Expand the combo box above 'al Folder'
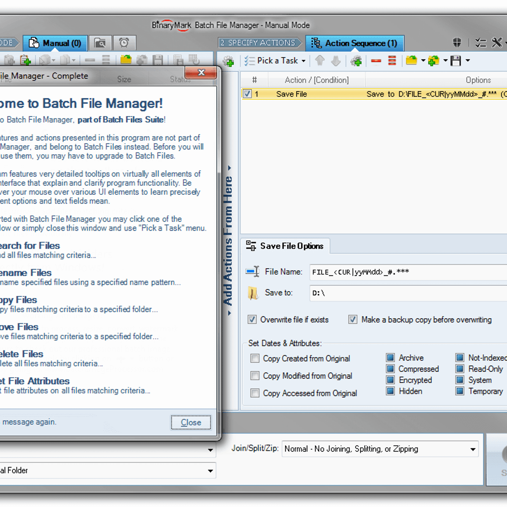The width and height of the screenshot is (507, 507). click(210, 450)
